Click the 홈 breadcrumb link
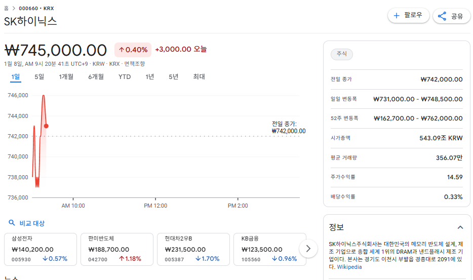The height and width of the screenshot is (280, 473). tap(7, 9)
